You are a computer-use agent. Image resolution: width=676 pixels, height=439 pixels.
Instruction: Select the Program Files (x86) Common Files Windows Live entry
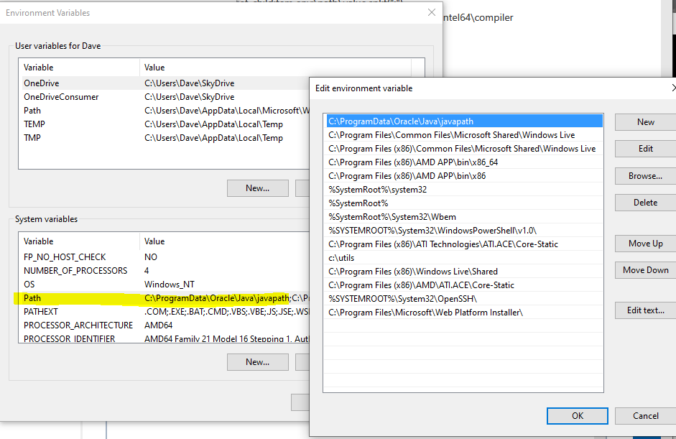(x=463, y=149)
